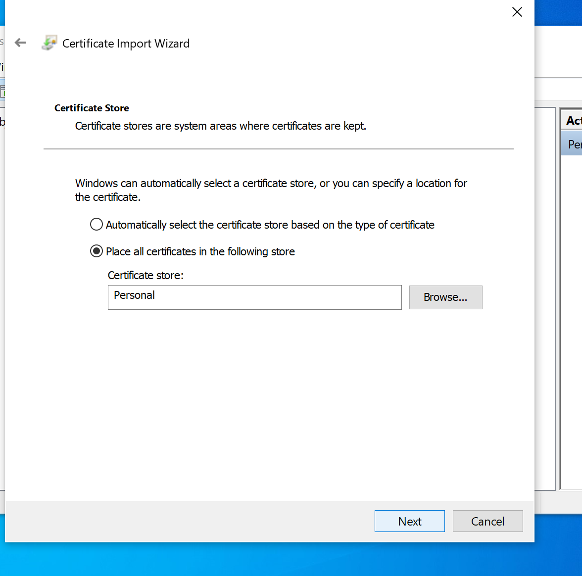Screen dimensions: 582x576
Task: Click the back arrow in the wizard header
Action: 20,43
